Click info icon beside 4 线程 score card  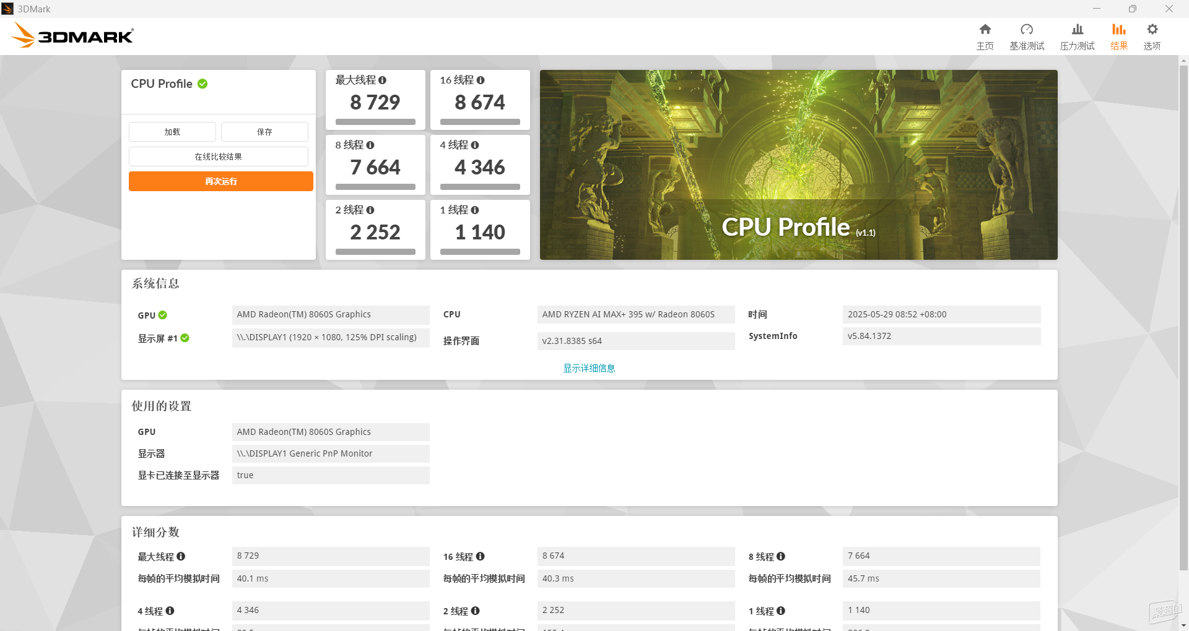point(475,145)
